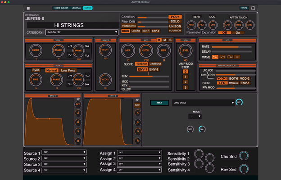Open the CATEGORY dropdown
281x180 pixels.
coord(82,32)
